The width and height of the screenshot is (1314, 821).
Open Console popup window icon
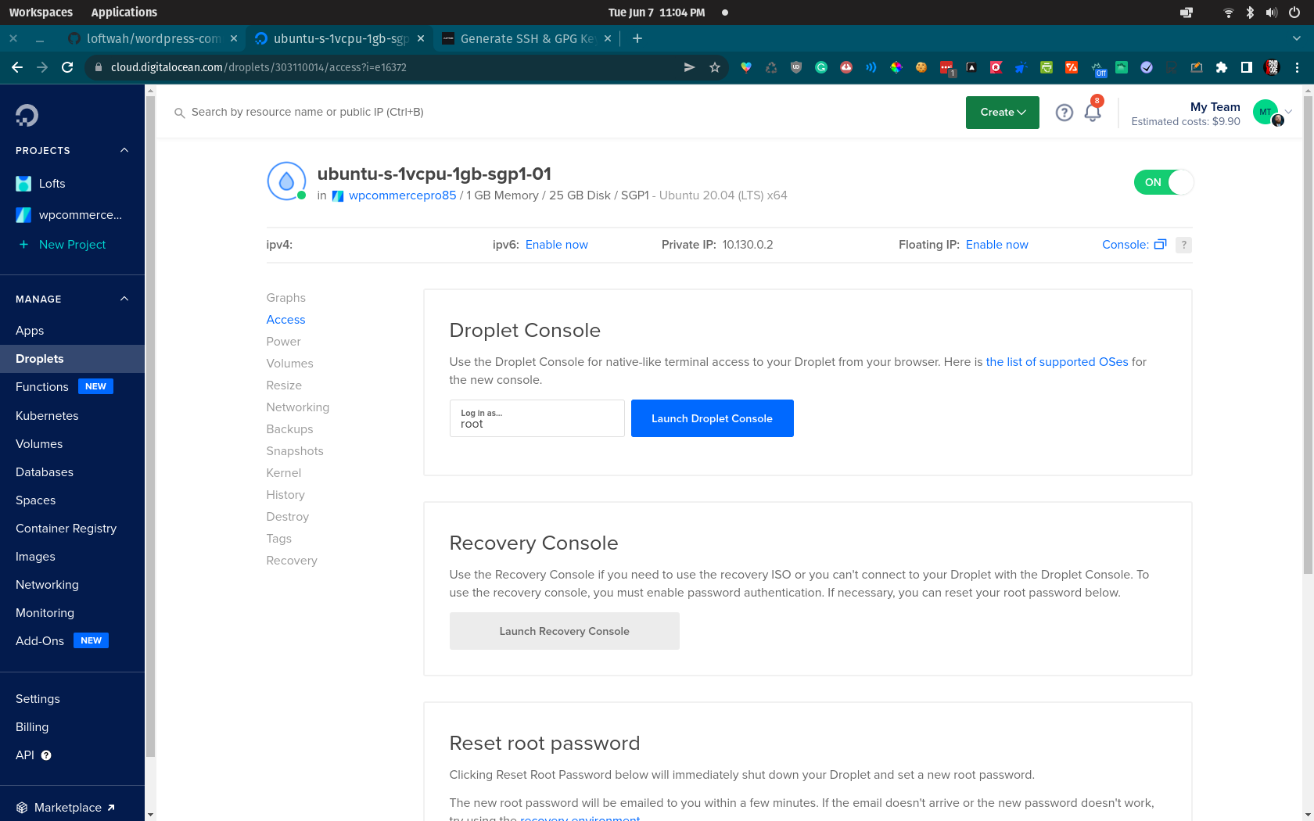pyautogui.click(x=1161, y=245)
